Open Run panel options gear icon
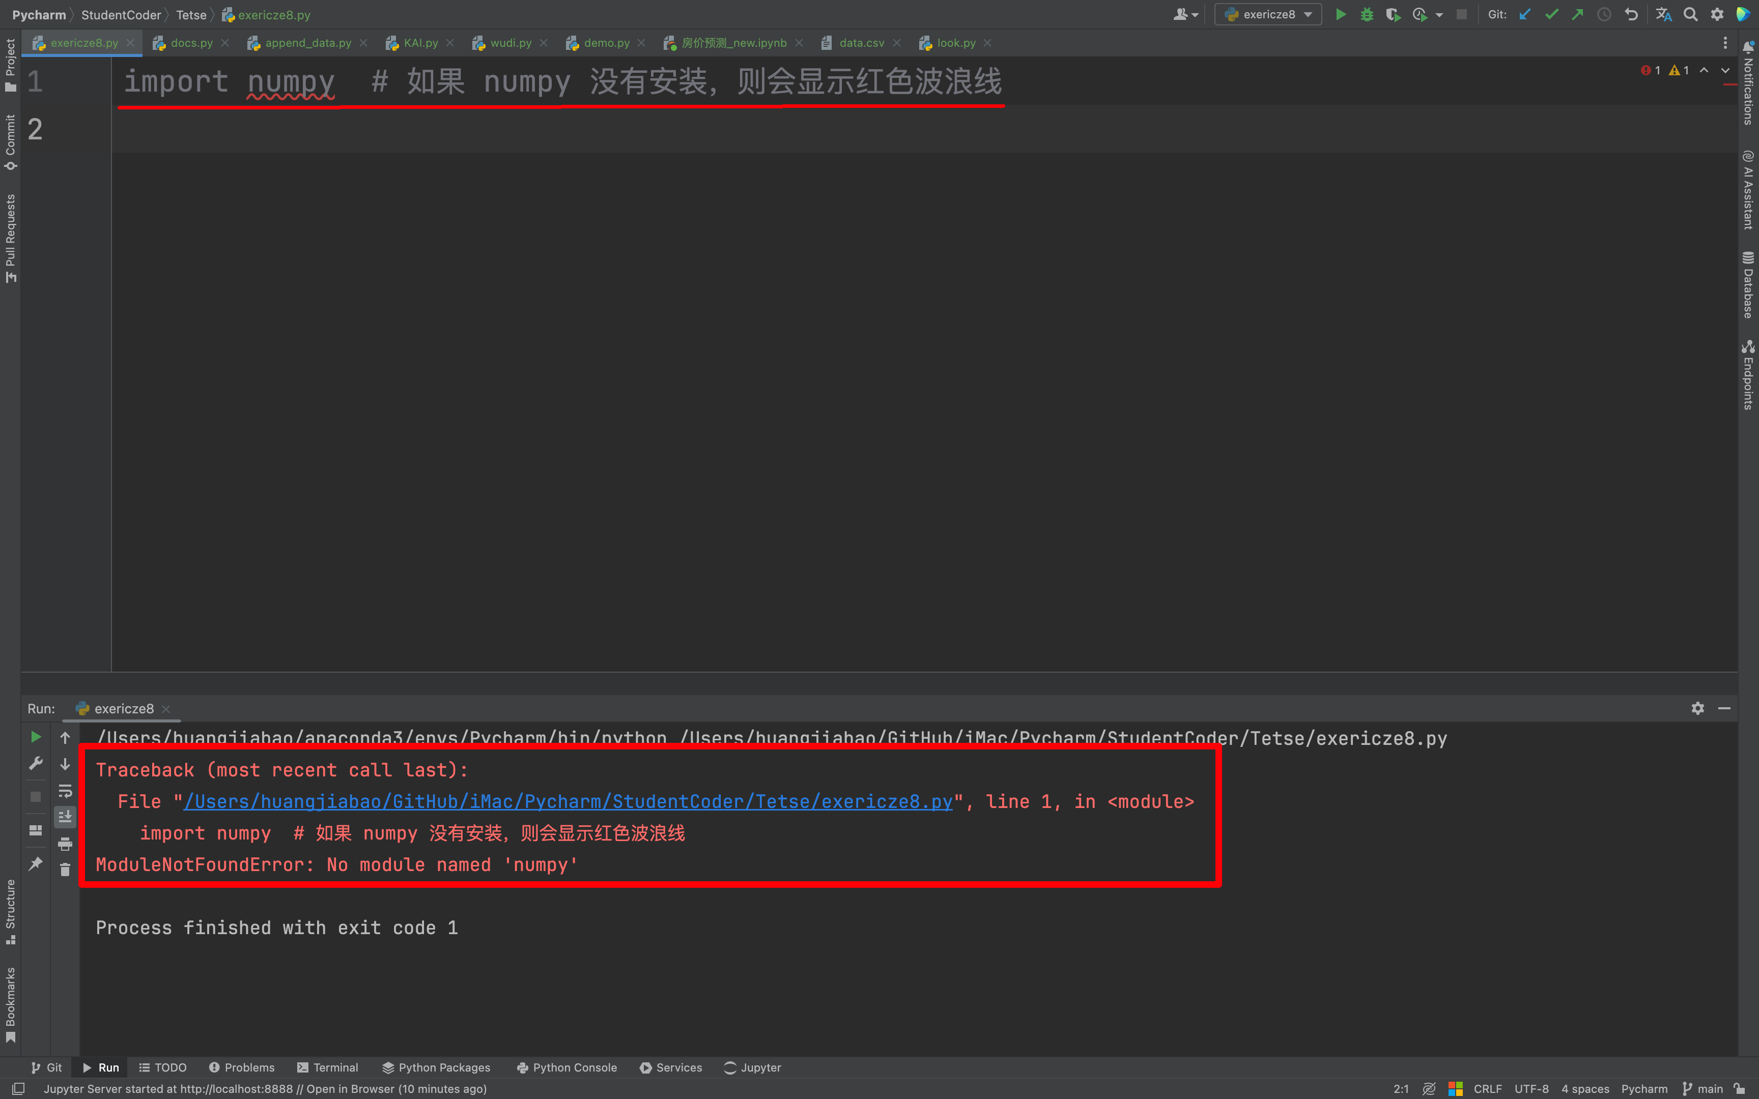 pos(1698,708)
